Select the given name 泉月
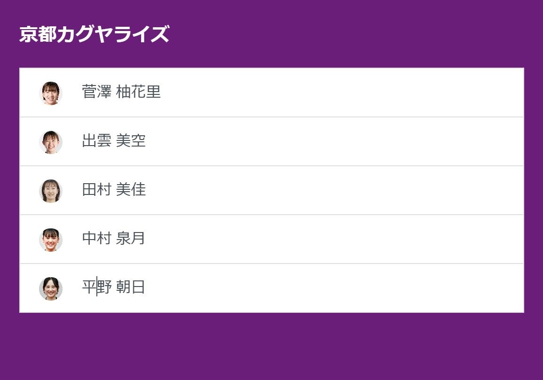Viewport: 543px width, 380px height. point(131,238)
